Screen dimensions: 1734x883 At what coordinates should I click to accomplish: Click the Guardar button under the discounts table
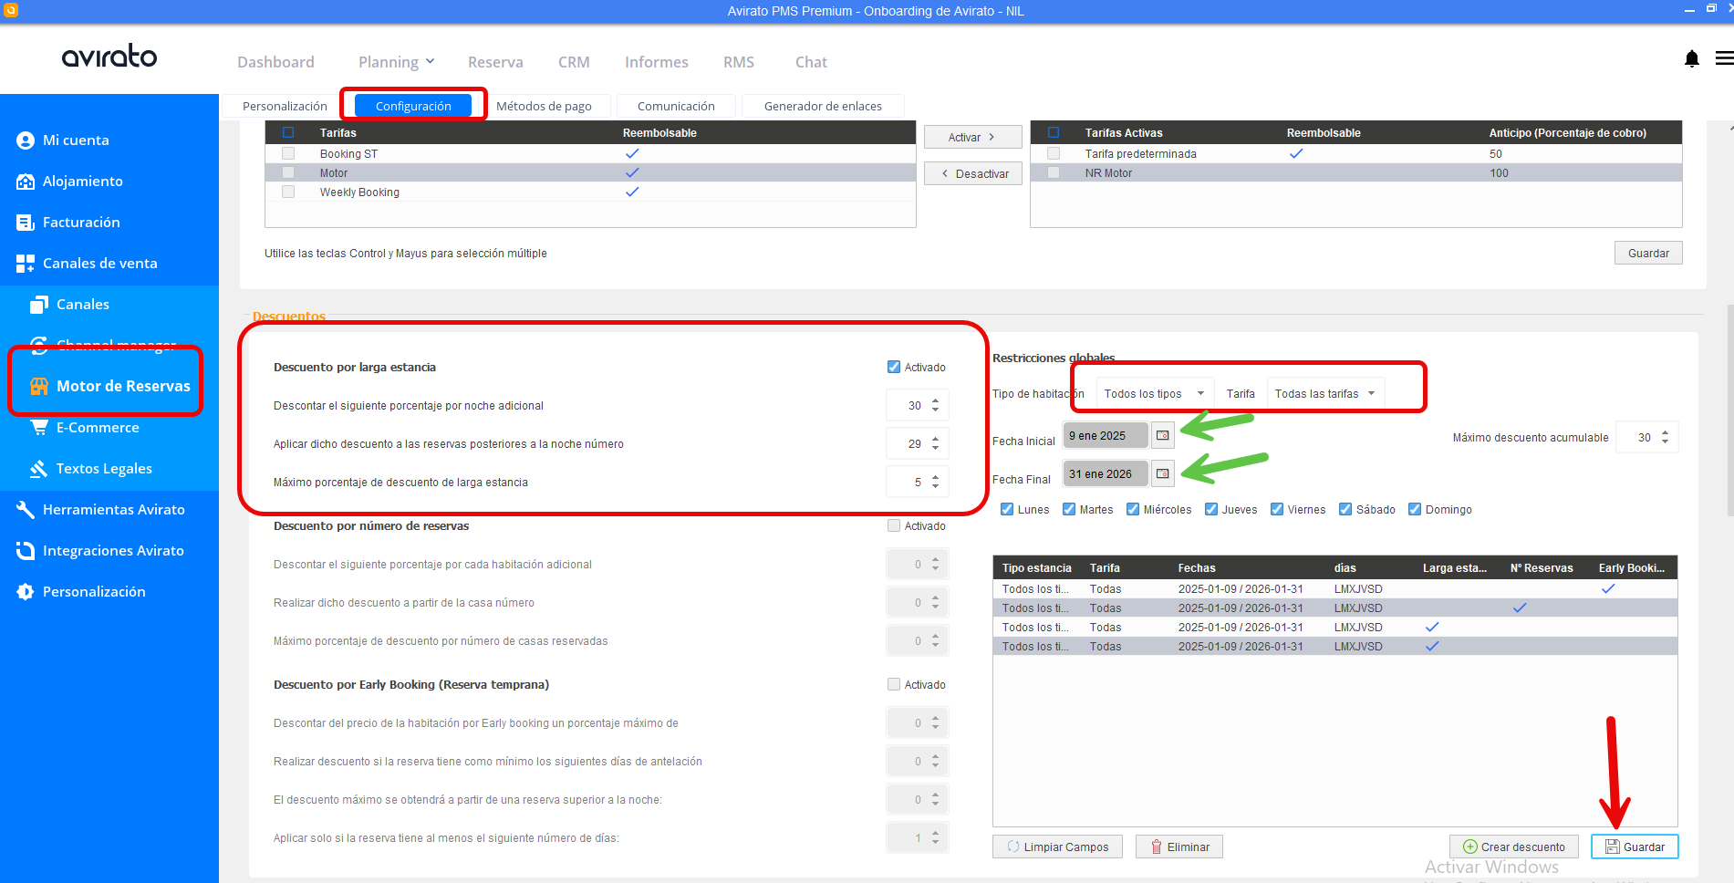(1635, 847)
